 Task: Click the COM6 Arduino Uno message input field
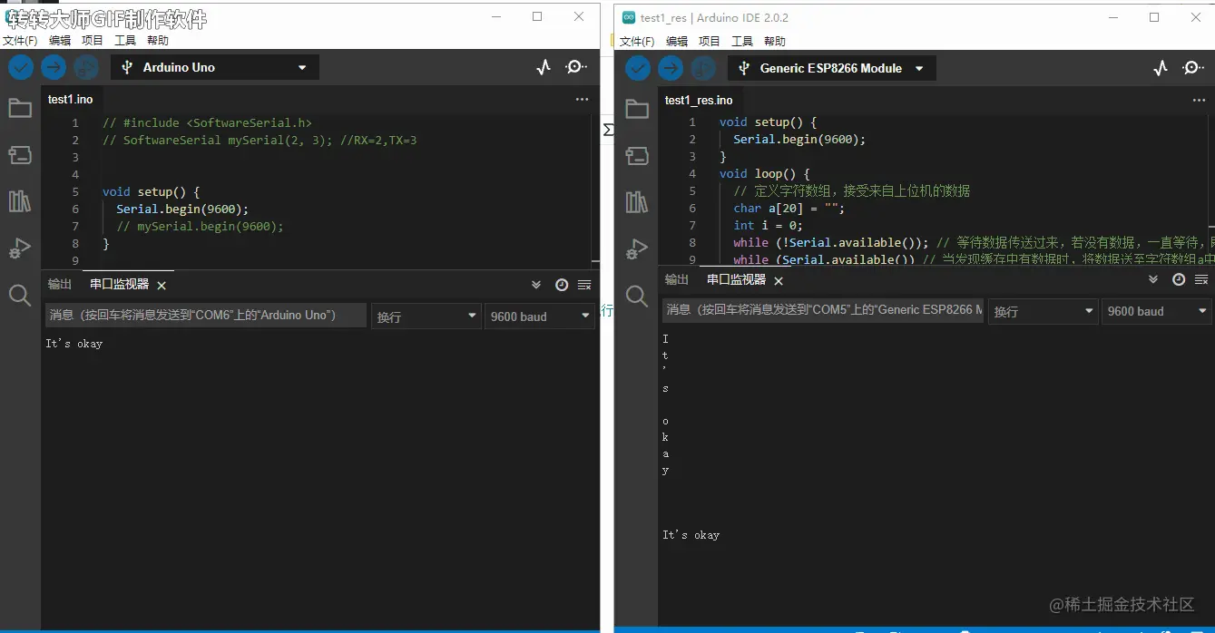point(206,316)
